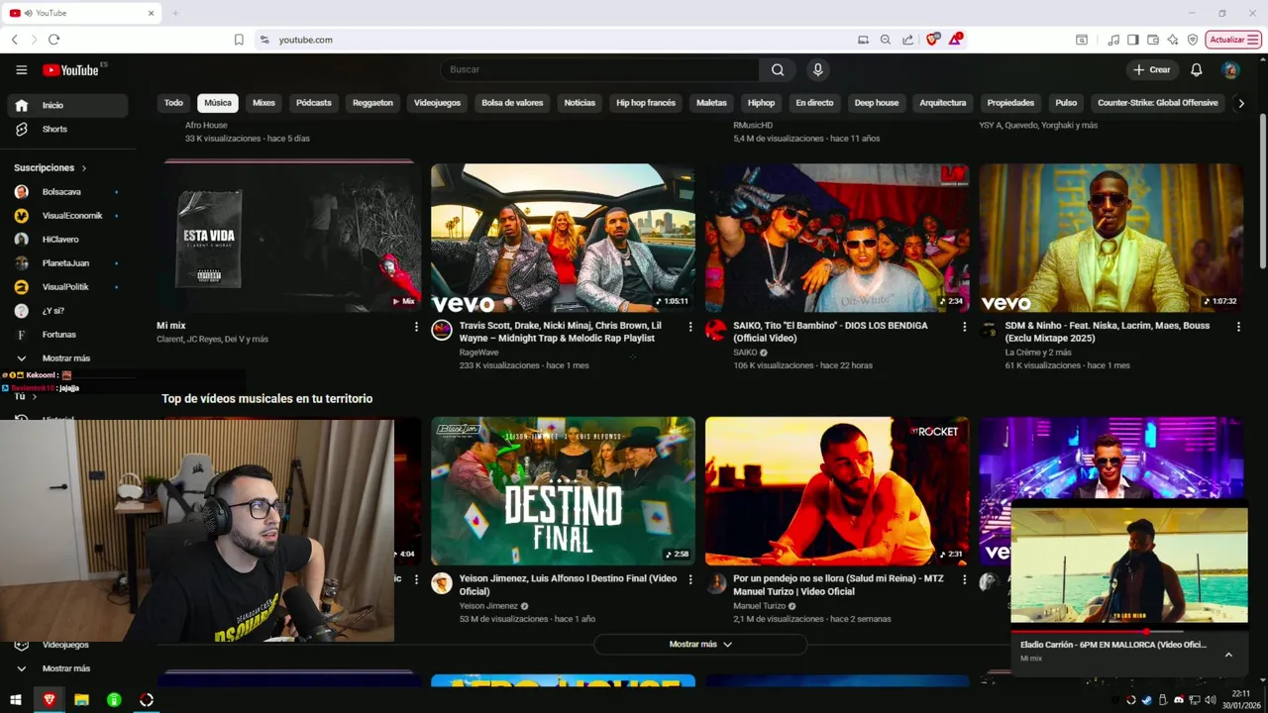Open the VisualPolitik subscription channel
The width and height of the screenshot is (1268, 713).
67,286
